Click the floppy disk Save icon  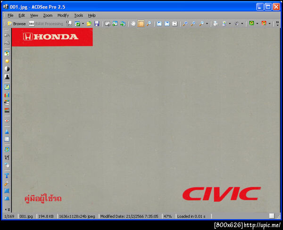click(x=97, y=24)
